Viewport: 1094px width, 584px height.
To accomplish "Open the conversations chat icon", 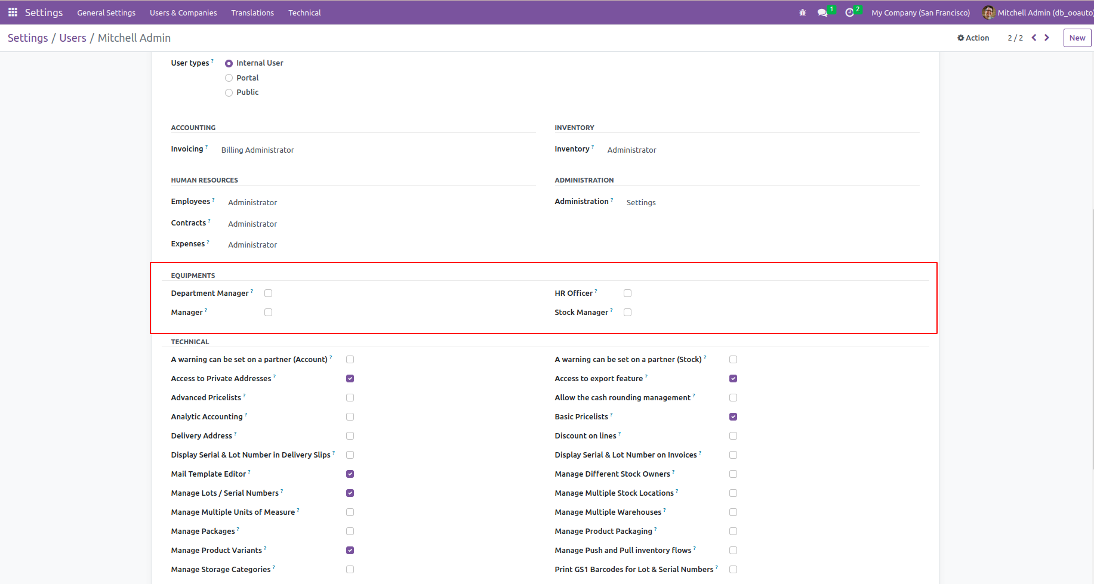I will click(822, 13).
